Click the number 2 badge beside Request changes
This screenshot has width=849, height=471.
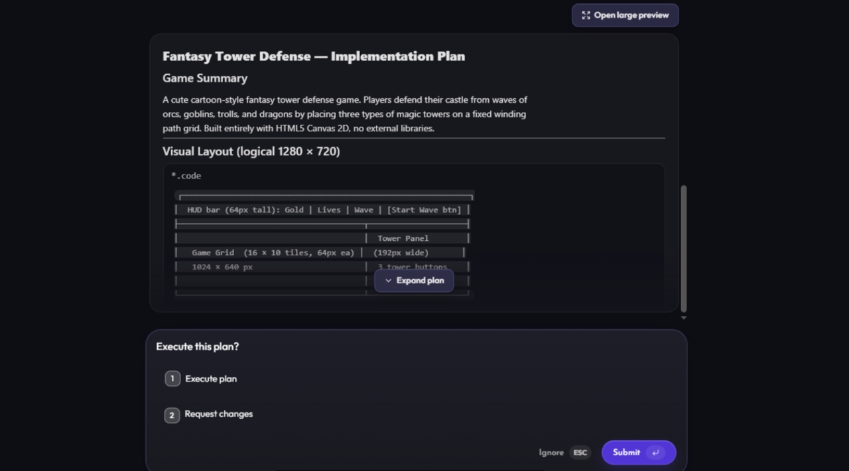click(172, 415)
